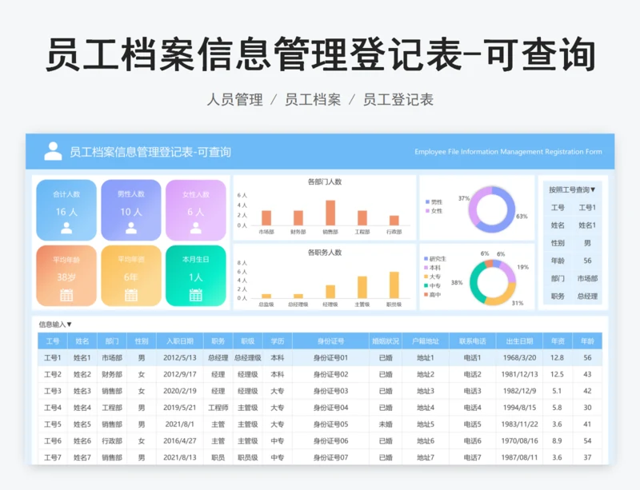Select the age 54 cell
The width and height of the screenshot is (640, 490).
click(x=587, y=441)
